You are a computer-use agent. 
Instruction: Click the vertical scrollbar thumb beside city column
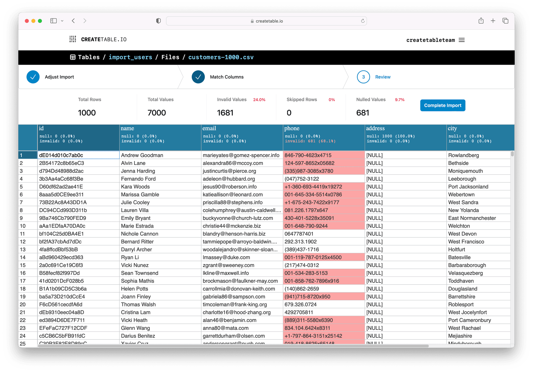click(x=512, y=154)
